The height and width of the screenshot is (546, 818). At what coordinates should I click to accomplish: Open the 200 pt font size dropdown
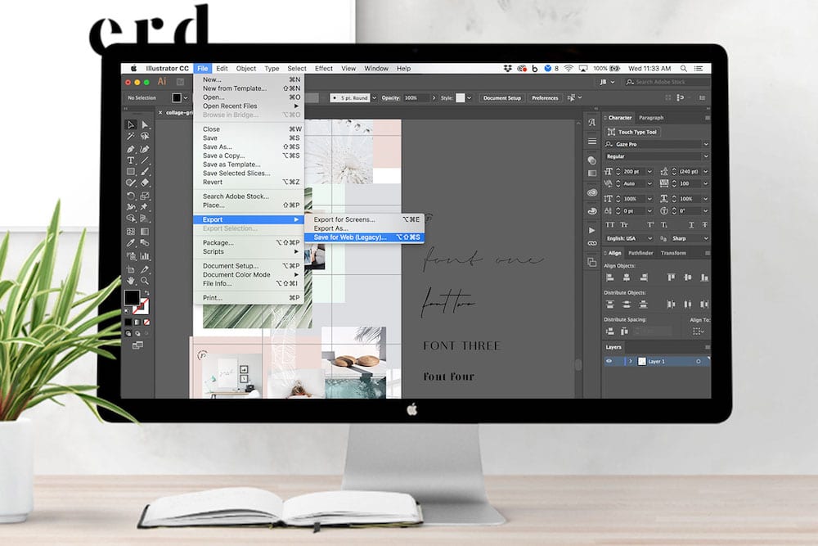tap(649, 171)
